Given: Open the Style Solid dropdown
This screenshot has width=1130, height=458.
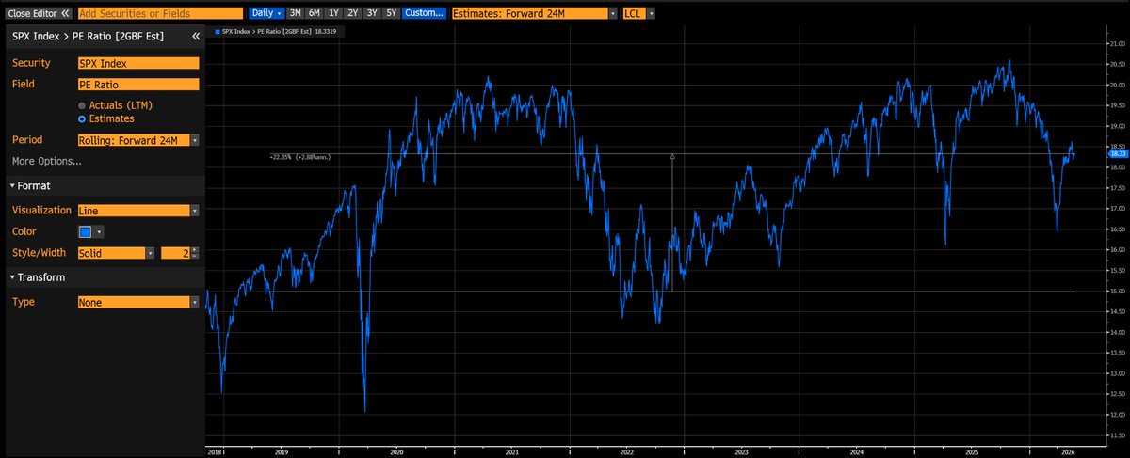Looking at the screenshot, I should (x=117, y=253).
